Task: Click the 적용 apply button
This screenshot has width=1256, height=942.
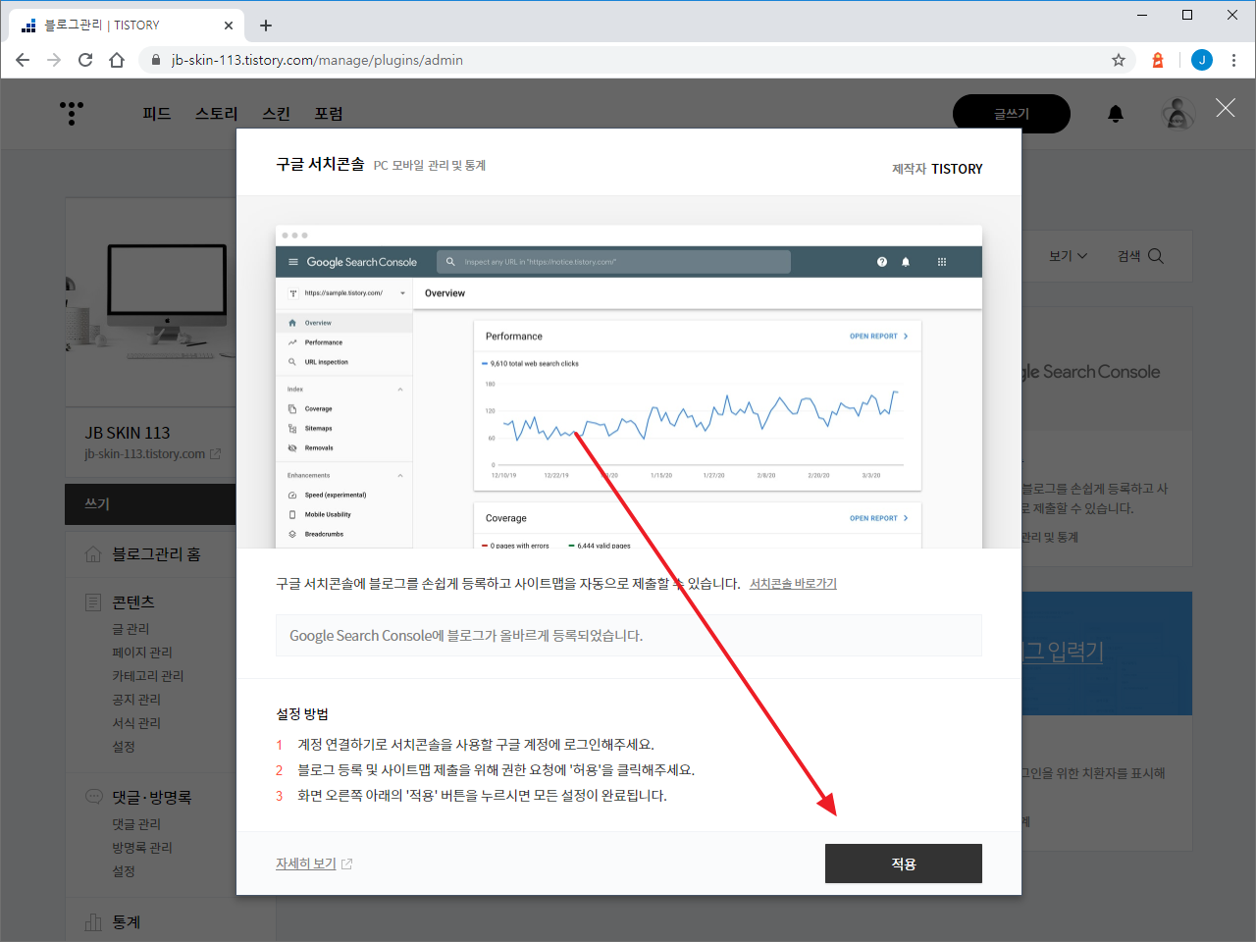Action: 903,863
